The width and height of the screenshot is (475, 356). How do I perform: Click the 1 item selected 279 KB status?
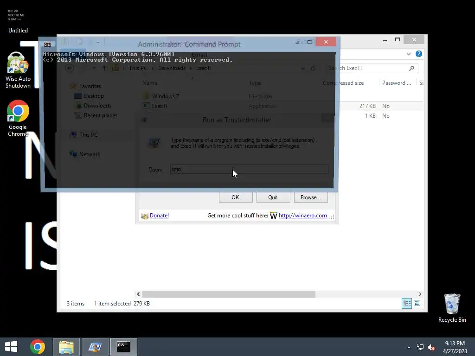122,303
